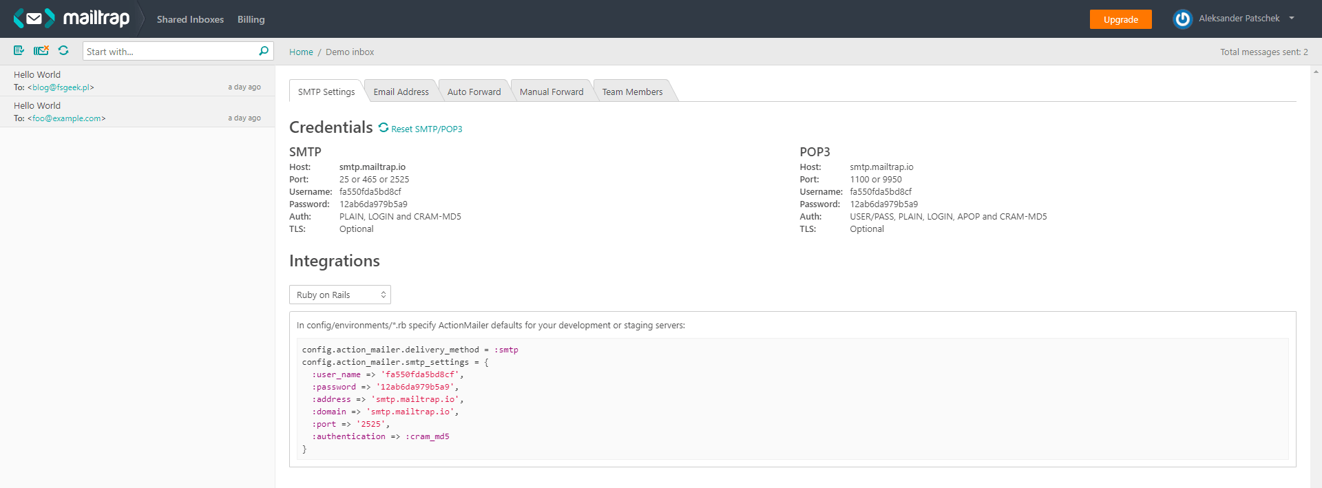1322x488 pixels.
Task: Go to the Team Members tab
Action: pos(632,92)
